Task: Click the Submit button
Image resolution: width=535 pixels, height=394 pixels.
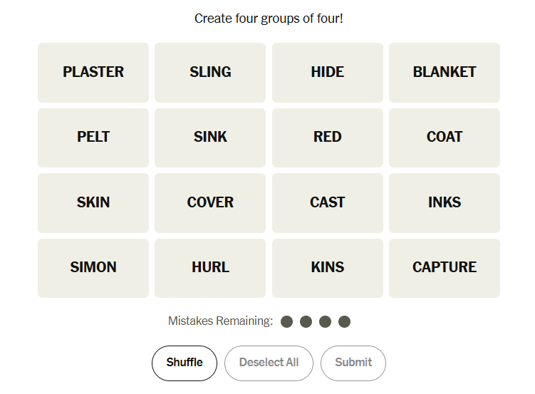Action: (x=353, y=363)
